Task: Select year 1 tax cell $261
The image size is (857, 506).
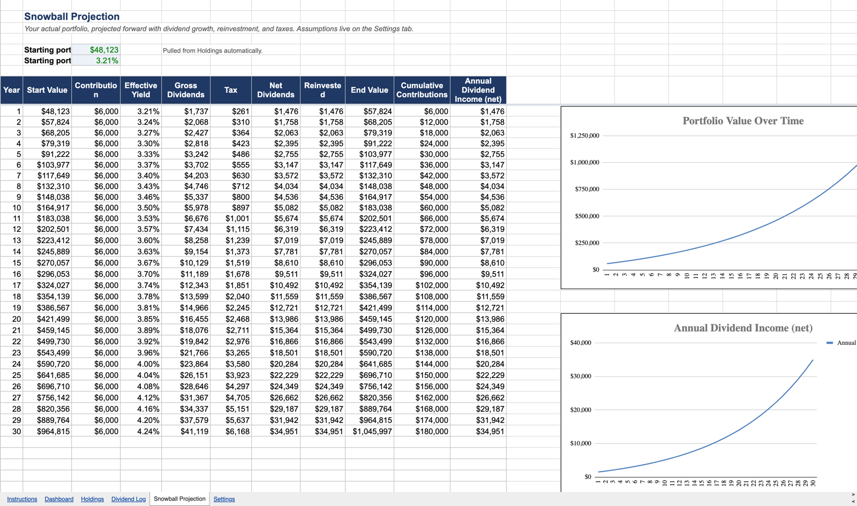Action: pyautogui.click(x=231, y=111)
